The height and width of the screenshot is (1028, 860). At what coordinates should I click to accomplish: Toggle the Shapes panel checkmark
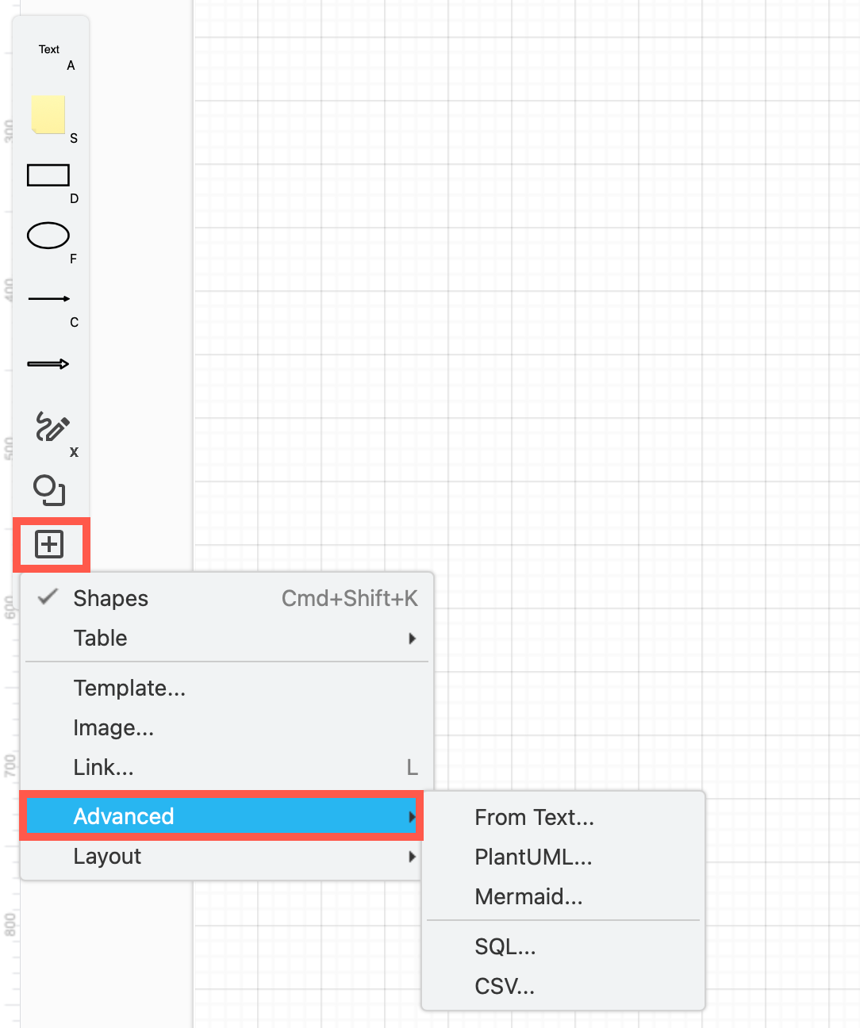click(x=110, y=598)
